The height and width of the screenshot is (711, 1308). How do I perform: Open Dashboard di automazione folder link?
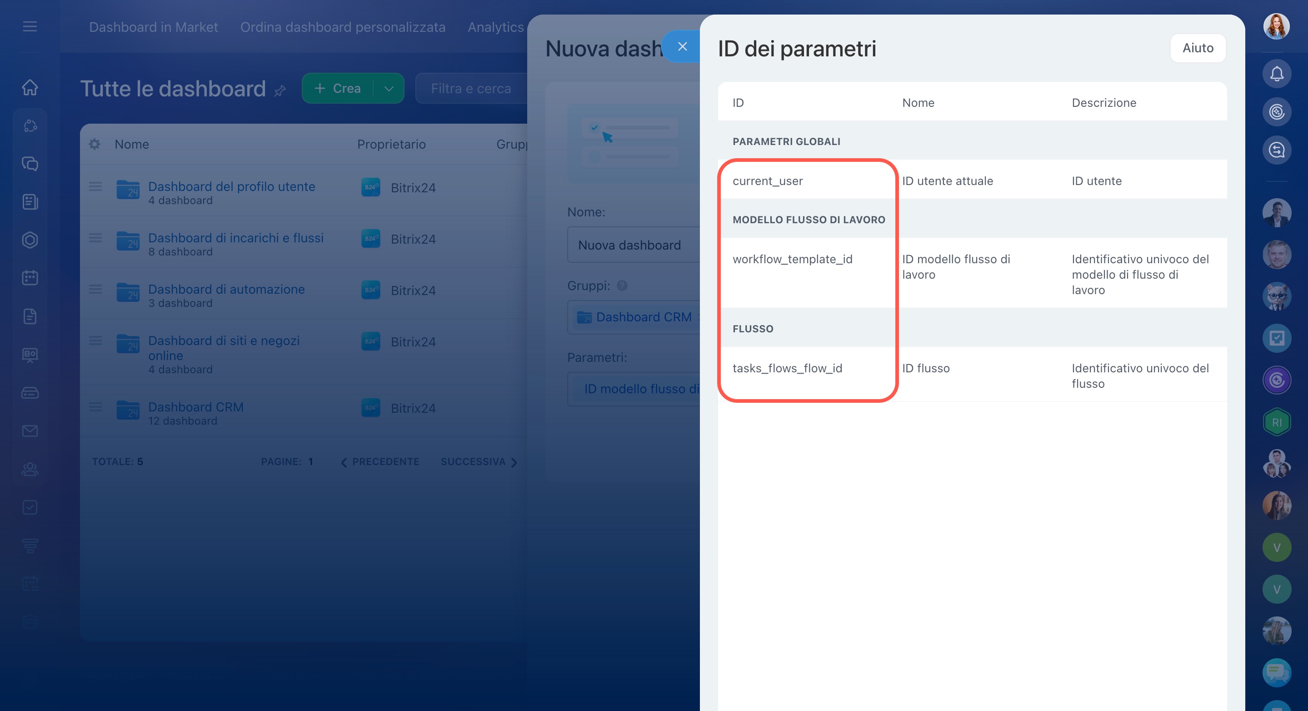click(x=226, y=289)
